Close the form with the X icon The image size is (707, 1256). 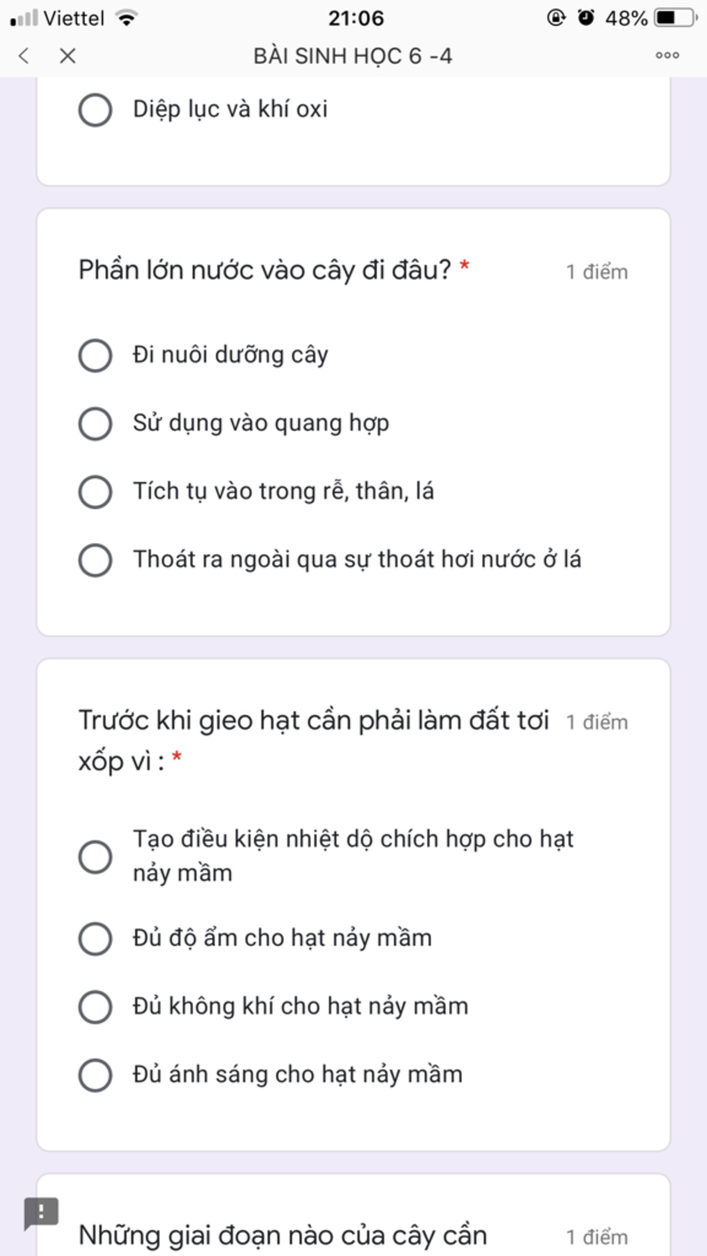coord(68,56)
